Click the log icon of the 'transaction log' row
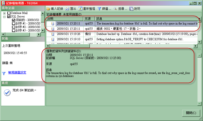This screenshot has width=203, height=121. pos(53,23)
